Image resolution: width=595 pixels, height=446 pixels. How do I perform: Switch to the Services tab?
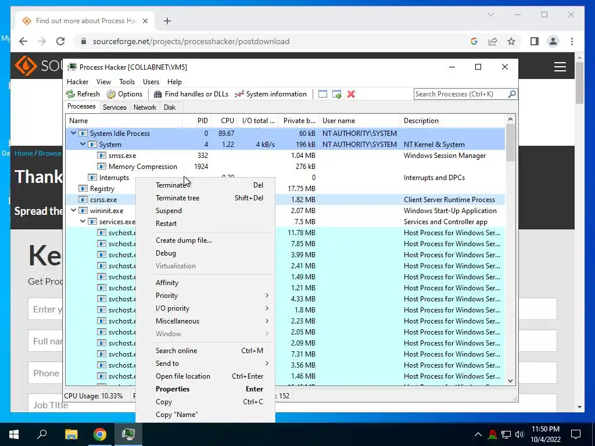coord(114,107)
